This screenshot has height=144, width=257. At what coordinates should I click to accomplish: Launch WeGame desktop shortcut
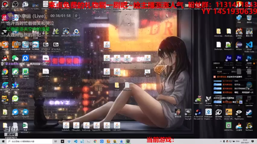[x=249, y=127]
